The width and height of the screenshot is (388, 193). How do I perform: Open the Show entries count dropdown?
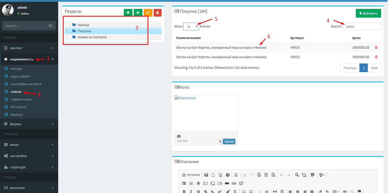(191, 27)
